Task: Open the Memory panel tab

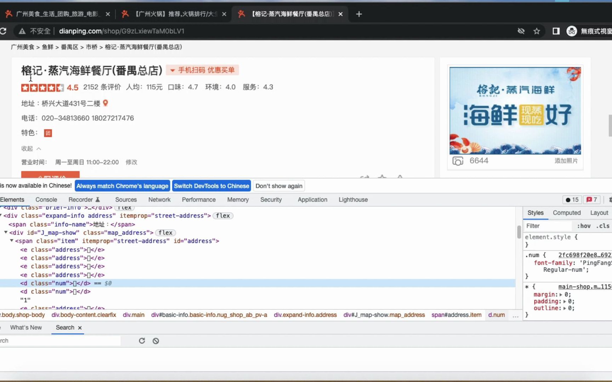Action: pos(238,200)
